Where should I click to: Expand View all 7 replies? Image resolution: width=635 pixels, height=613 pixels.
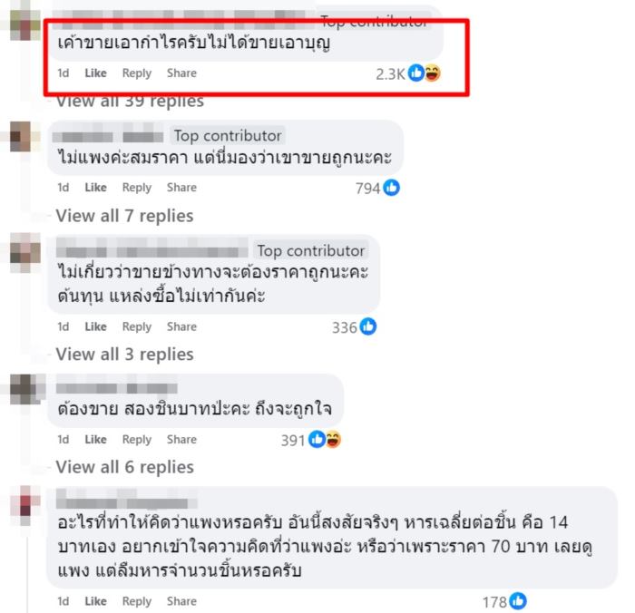pos(125,216)
